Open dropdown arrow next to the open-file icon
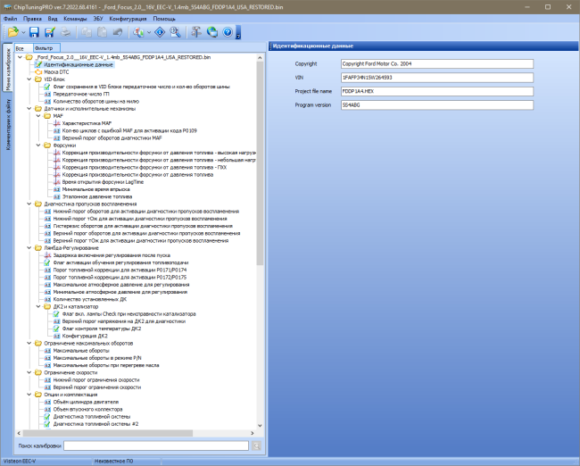 coord(23,32)
